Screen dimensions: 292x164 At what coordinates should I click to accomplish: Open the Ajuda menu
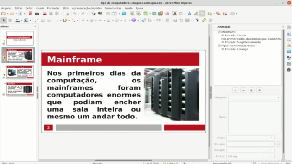[x=139, y=8]
